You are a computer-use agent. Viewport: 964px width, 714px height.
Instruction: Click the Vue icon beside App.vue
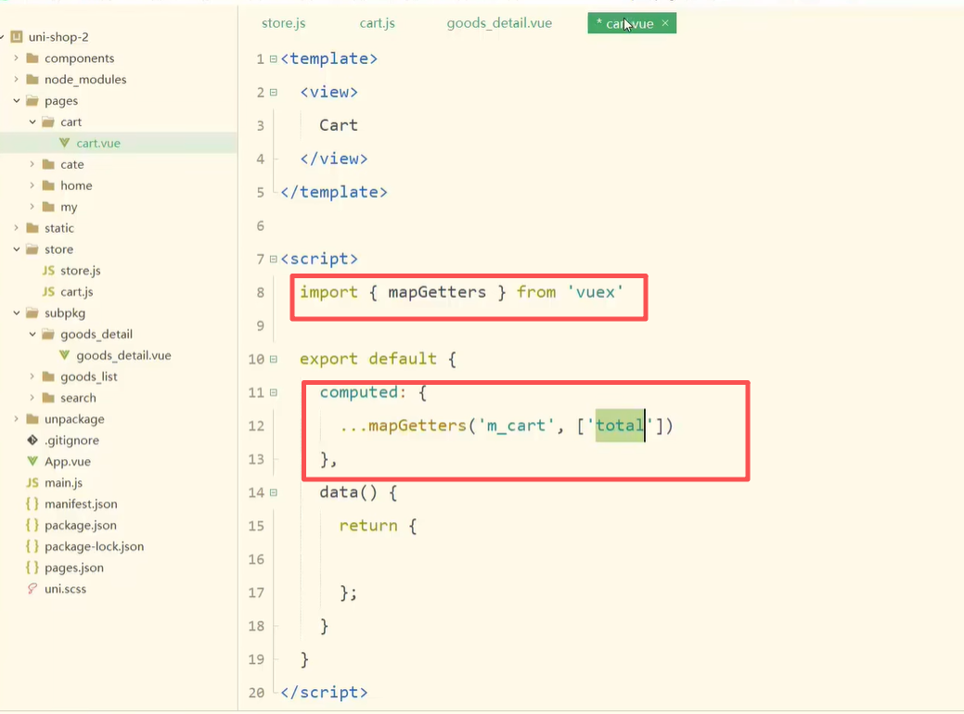[32, 461]
